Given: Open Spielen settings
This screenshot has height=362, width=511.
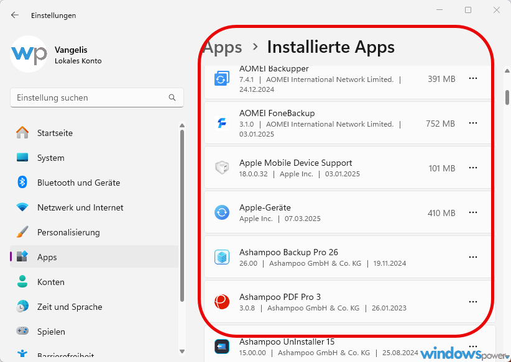Looking at the screenshot, I should (x=94, y=332).
